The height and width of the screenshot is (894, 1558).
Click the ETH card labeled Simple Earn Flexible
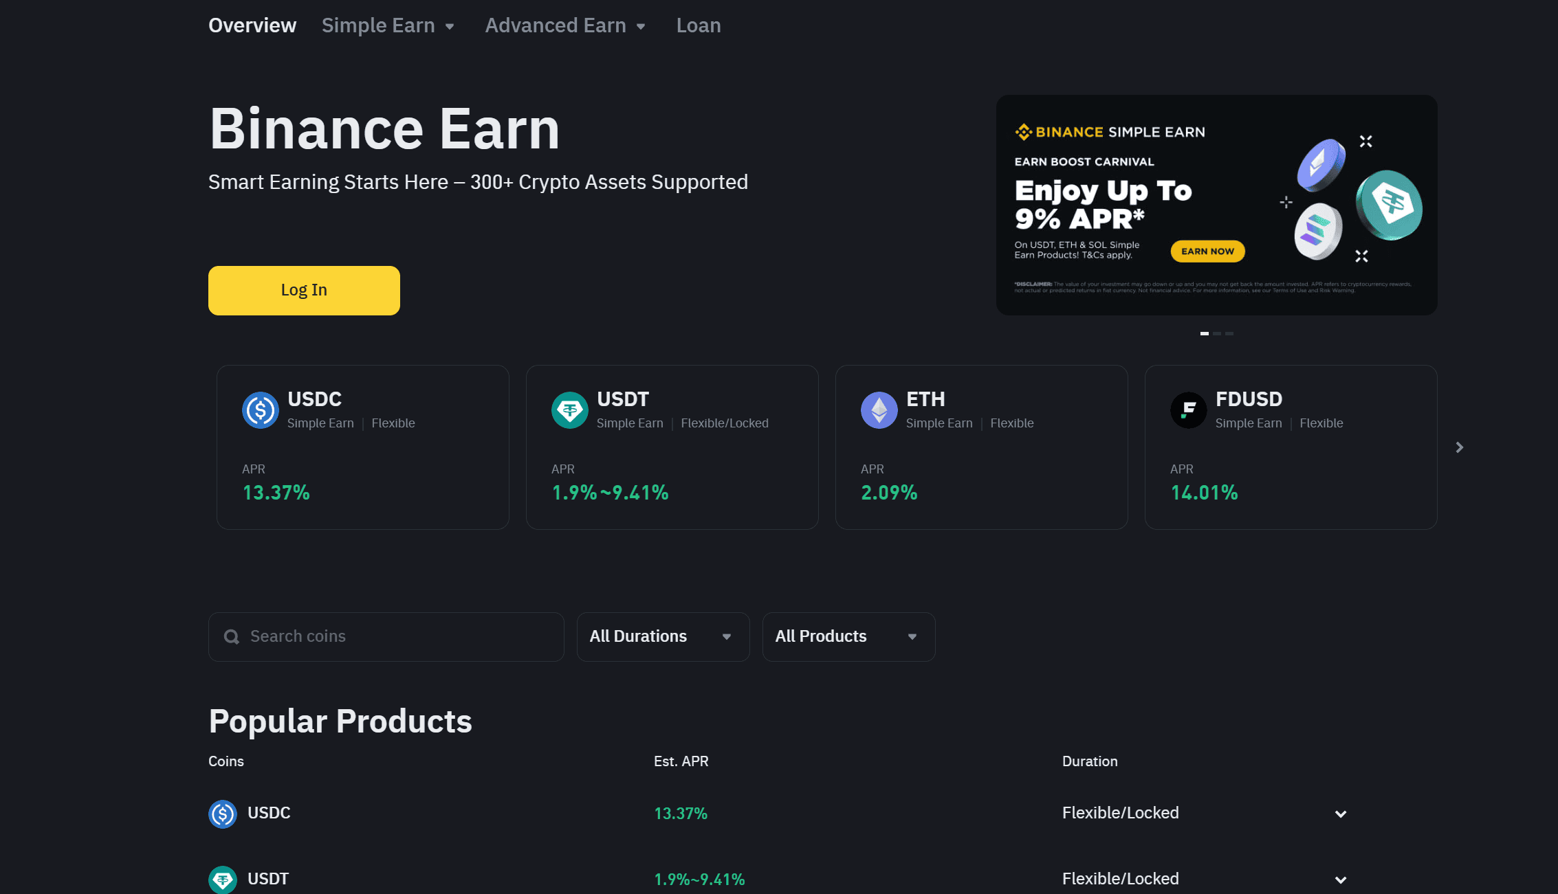coord(981,447)
